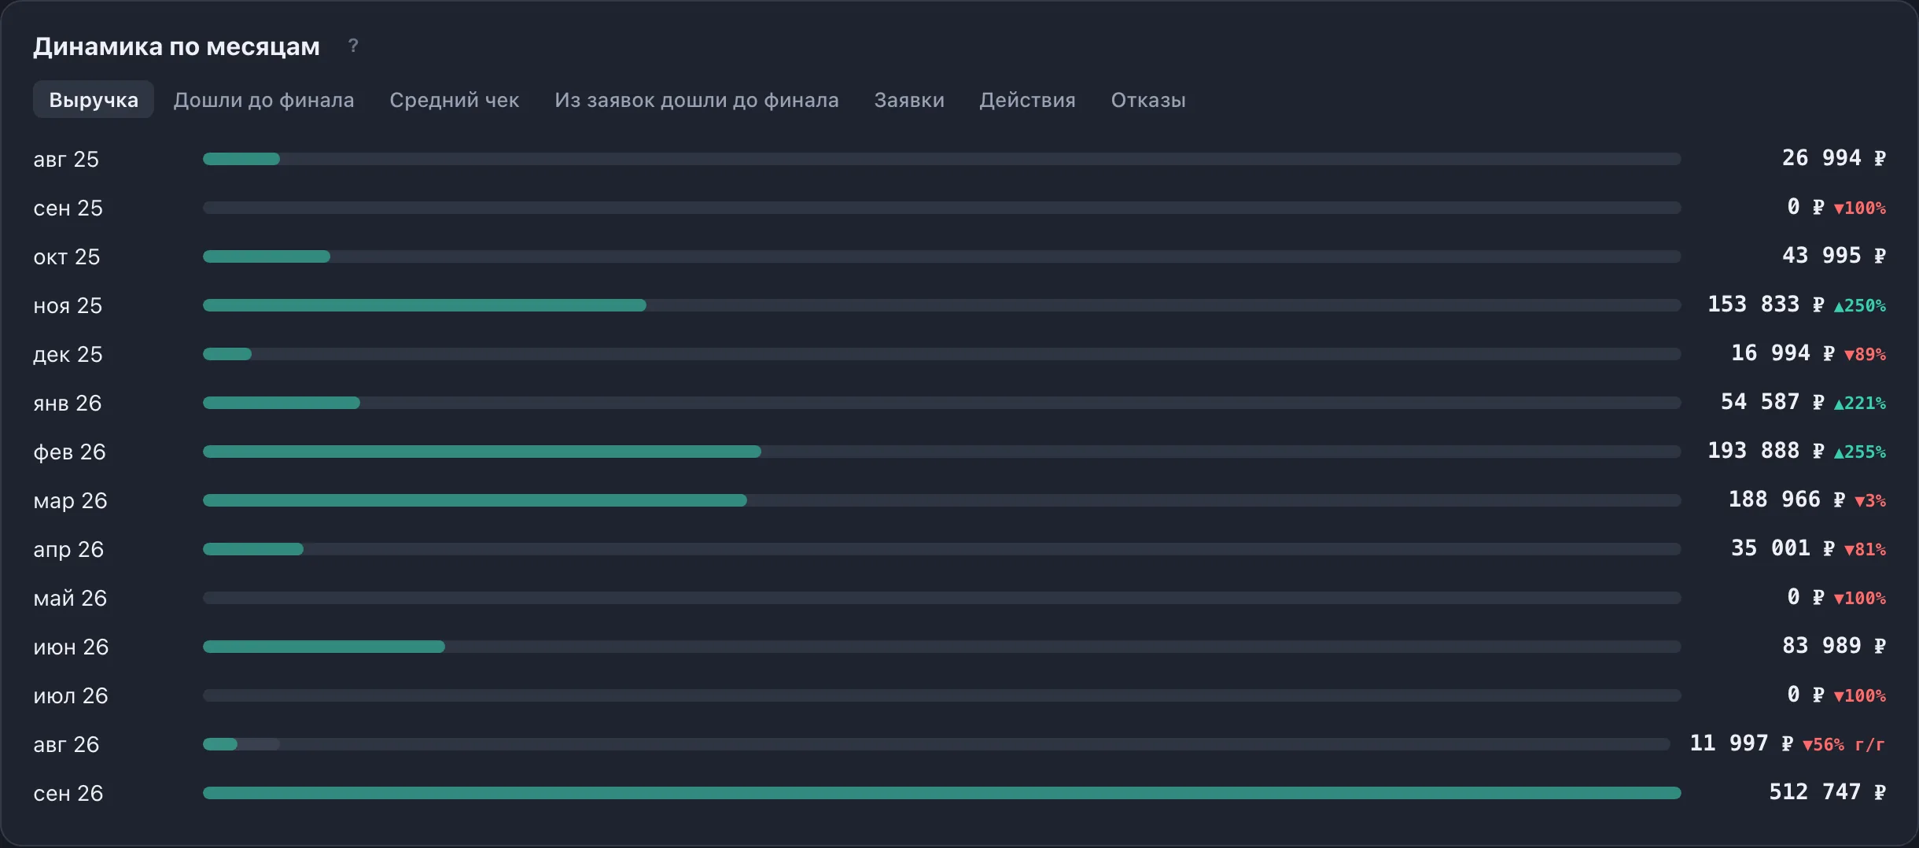Viewport: 1919px width, 848px height.
Task: Show the Отказы tab
Action: (x=1148, y=100)
